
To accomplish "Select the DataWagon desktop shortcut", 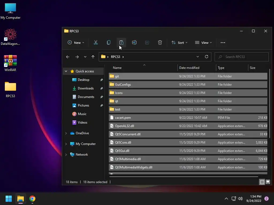I will pos(10,37).
